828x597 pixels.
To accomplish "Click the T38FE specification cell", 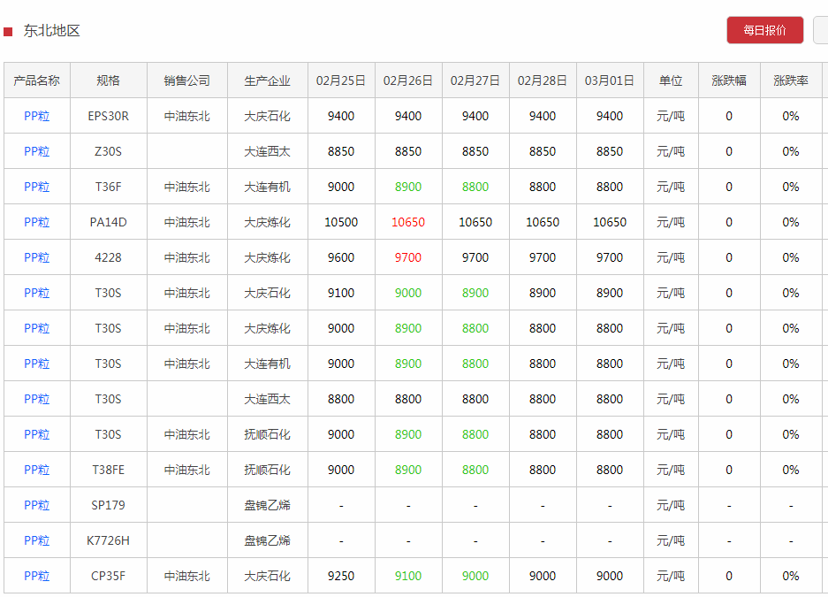I will click(x=109, y=470).
